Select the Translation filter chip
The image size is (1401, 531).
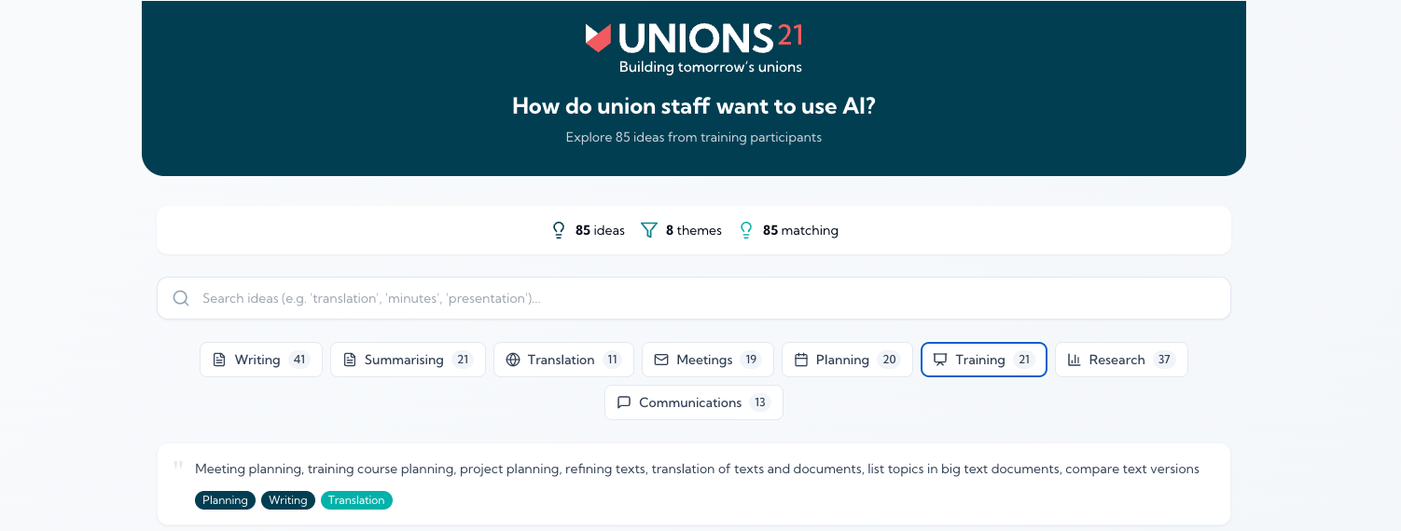point(563,360)
